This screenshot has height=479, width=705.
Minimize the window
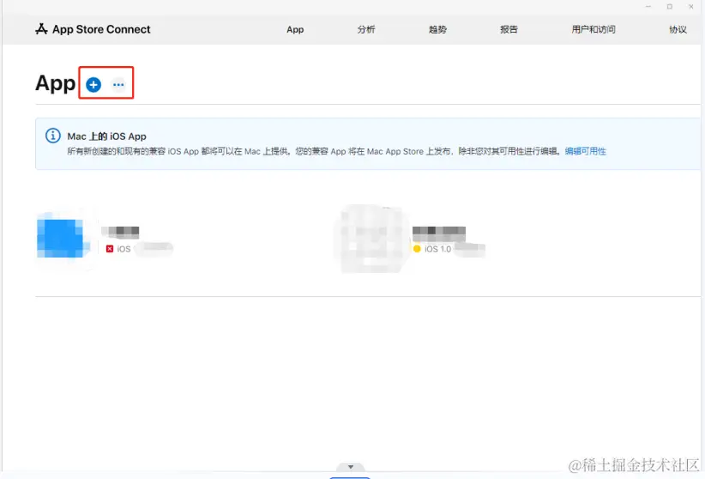[x=648, y=6]
